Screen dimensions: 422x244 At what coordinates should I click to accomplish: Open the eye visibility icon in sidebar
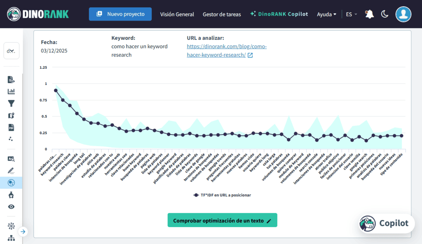11,207
